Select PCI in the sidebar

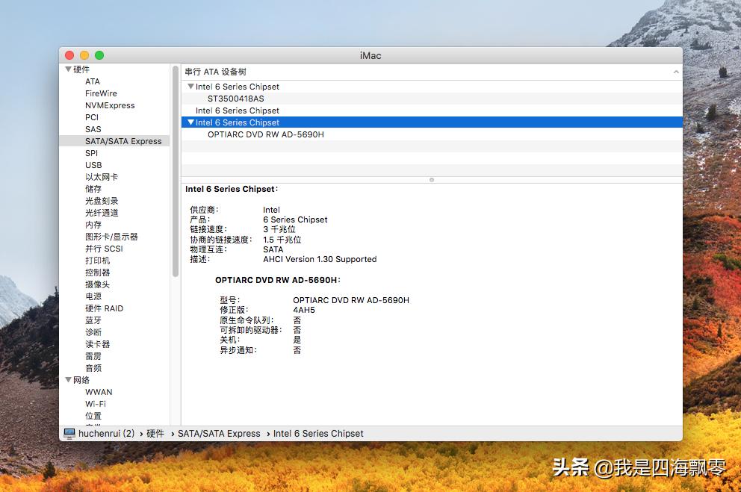[x=92, y=117]
